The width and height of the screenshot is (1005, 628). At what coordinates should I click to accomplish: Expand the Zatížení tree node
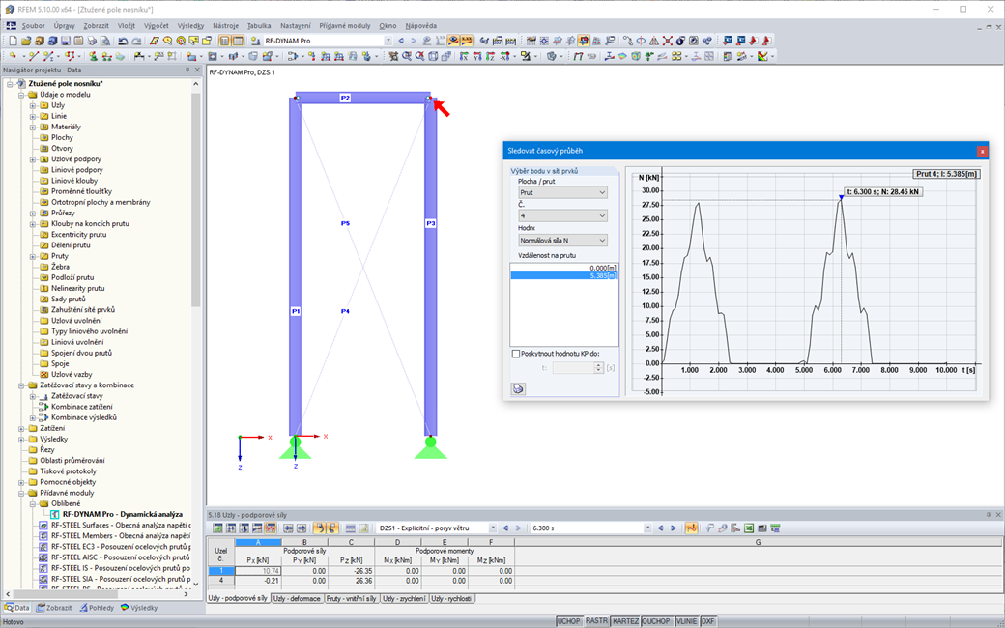(x=21, y=428)
